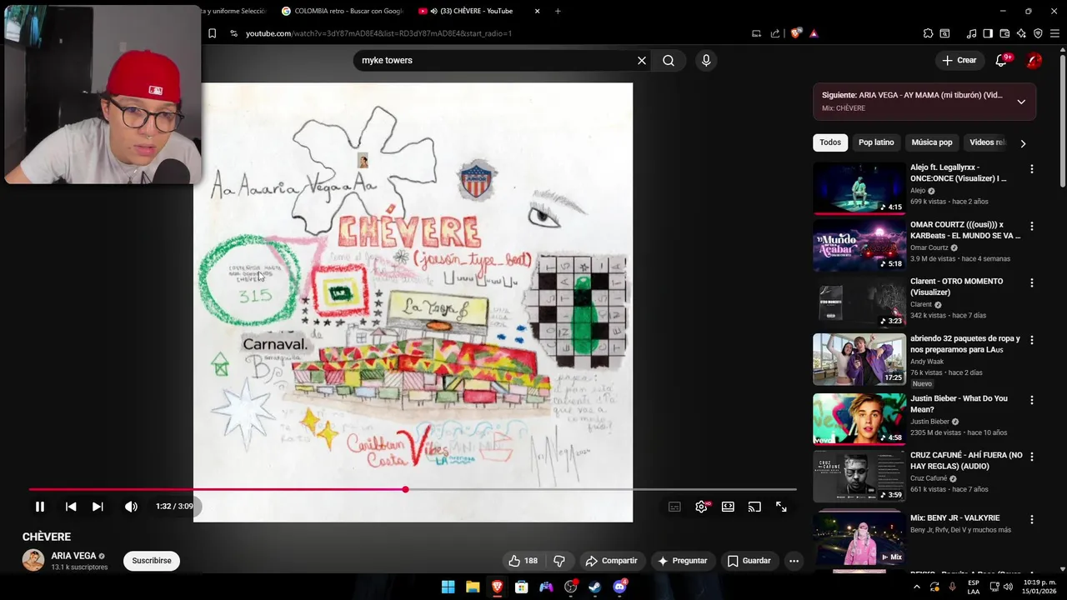Open video player settings gear
Screen dimensions: 1067x600
[x=701, y=507]
